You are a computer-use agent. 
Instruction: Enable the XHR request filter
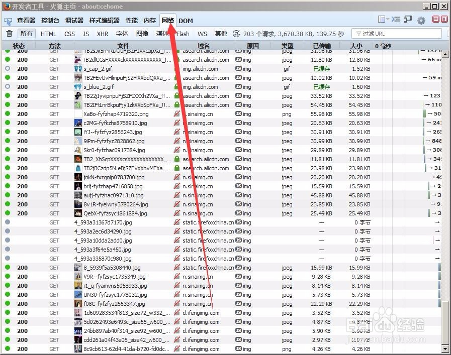click(x=102, y=34)
